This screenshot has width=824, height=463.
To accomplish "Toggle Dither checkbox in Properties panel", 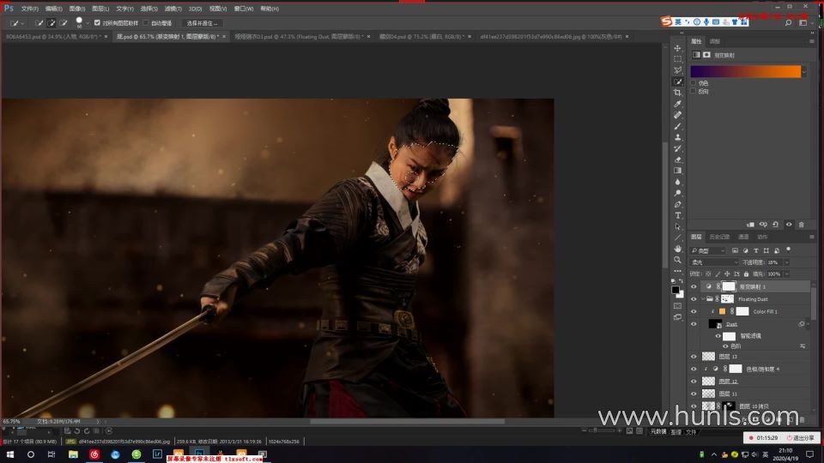I will point(694,83).
